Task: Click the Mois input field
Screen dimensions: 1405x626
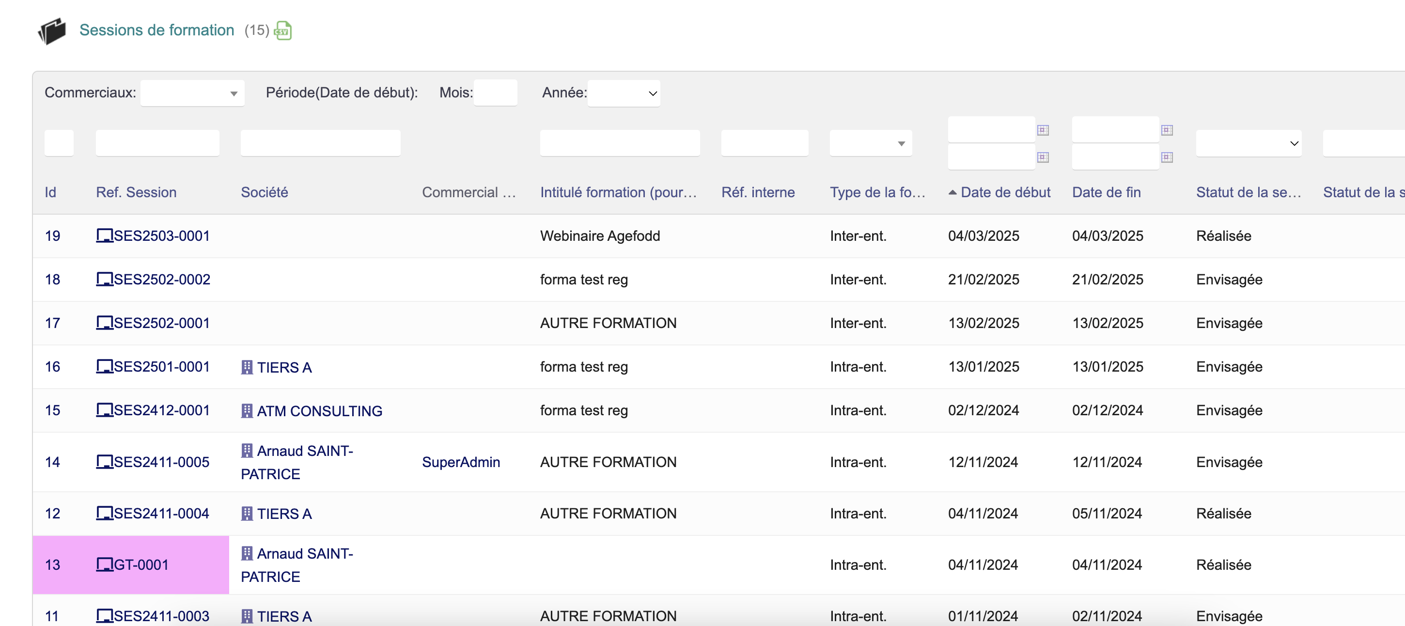Action: pyautogui.click(x=495, y=93)
